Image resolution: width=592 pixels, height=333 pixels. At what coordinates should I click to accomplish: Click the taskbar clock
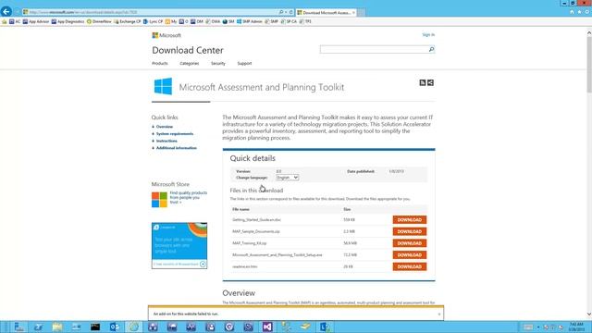(576, 327)
